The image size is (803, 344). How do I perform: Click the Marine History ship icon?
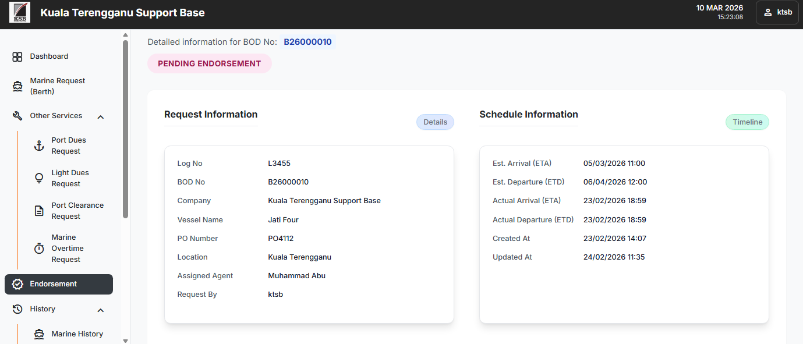39,334
